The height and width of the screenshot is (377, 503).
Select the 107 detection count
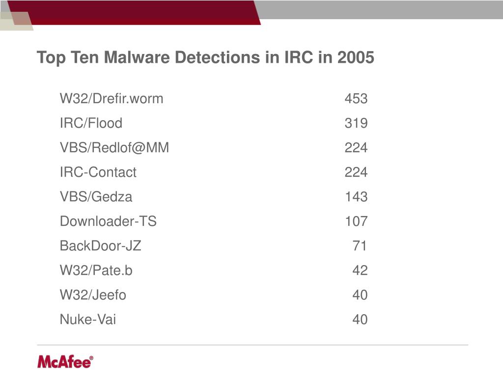pos(356,221)
